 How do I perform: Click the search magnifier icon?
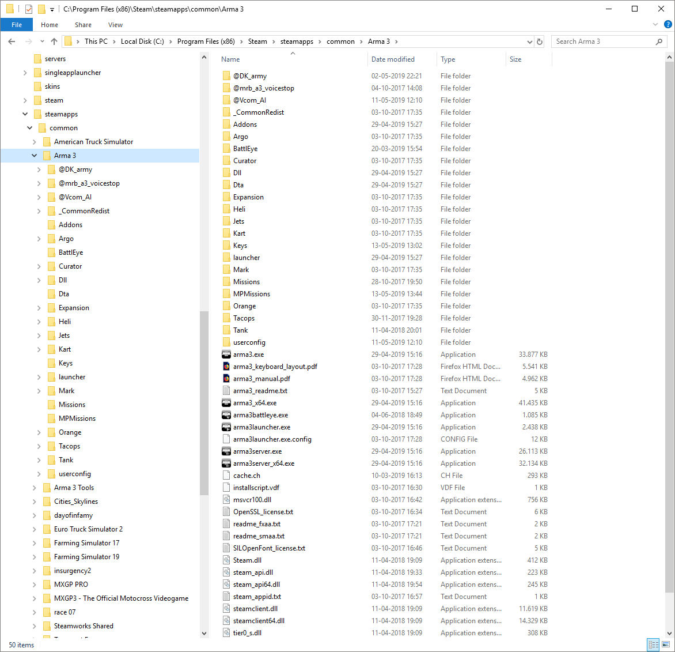click(x=659, y=42)
